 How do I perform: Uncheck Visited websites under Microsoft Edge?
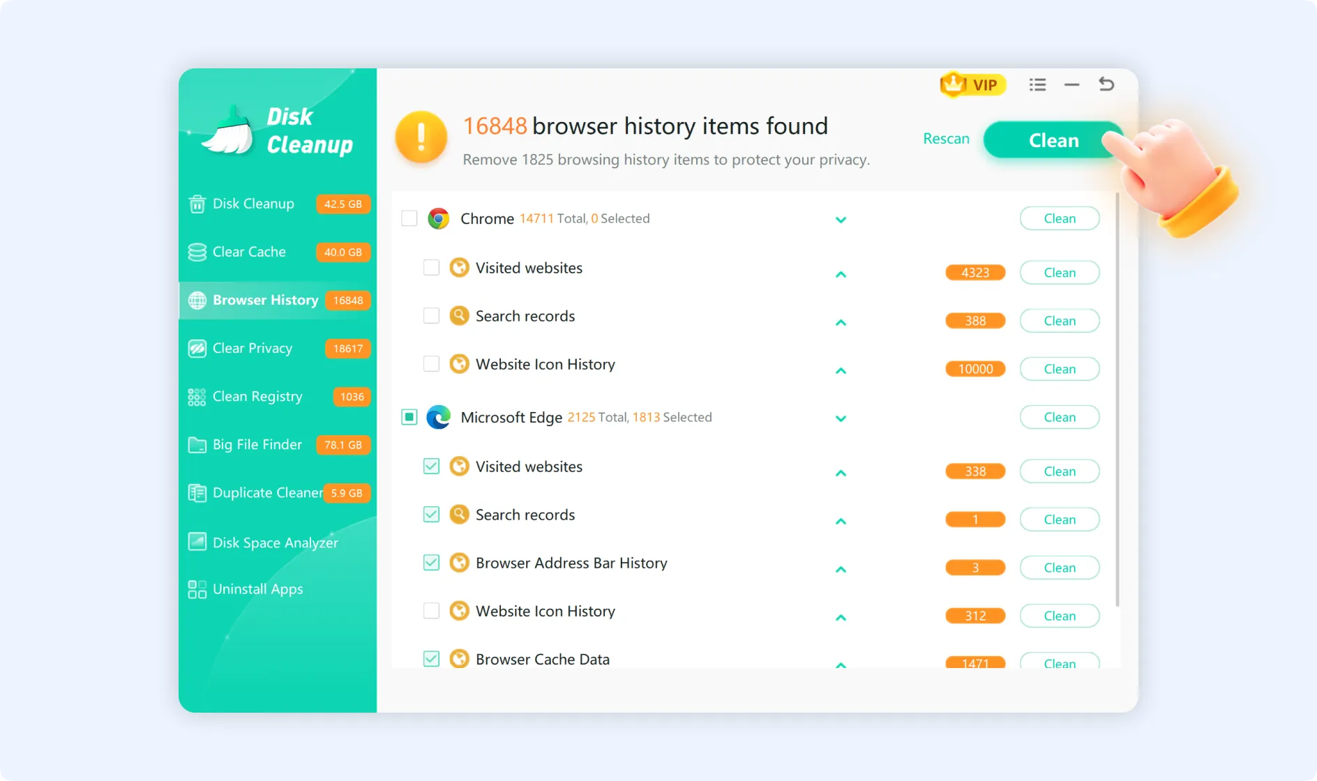pos(431,466)
